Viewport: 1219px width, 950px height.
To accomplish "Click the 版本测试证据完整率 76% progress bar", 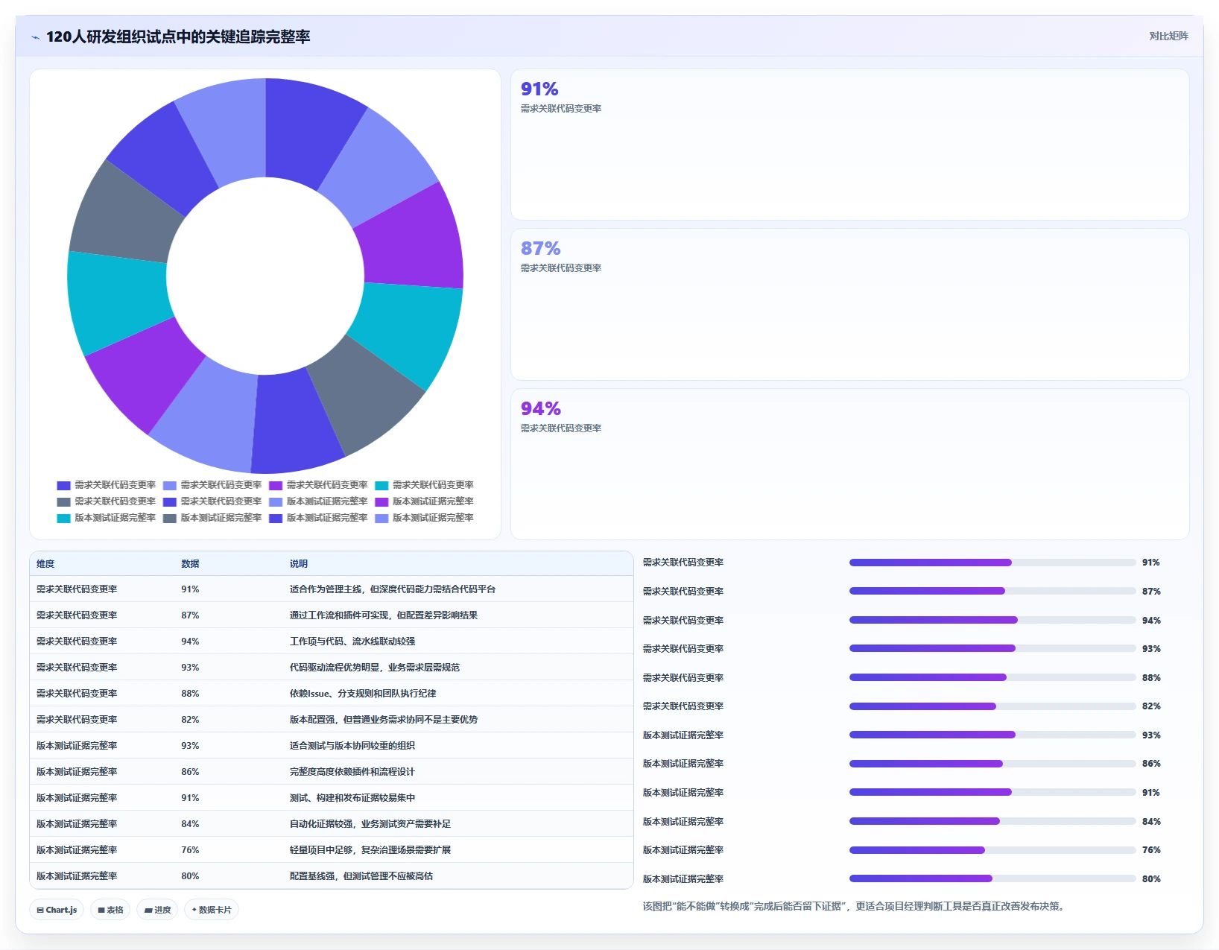I will (992, 850).
